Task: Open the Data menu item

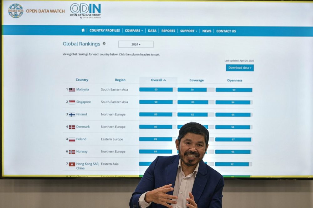Action: point(152,31)
